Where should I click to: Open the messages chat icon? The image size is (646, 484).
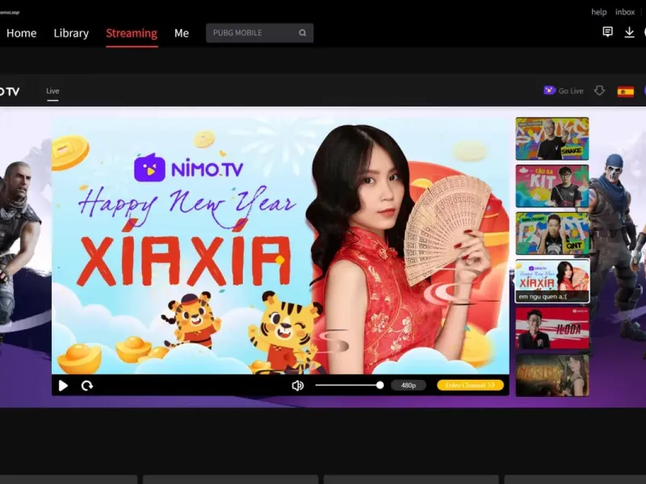[x=607, y=31]
